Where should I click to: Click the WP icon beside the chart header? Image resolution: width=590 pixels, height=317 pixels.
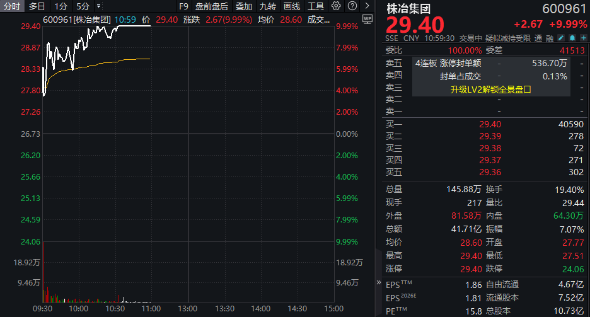coord(368,19)
